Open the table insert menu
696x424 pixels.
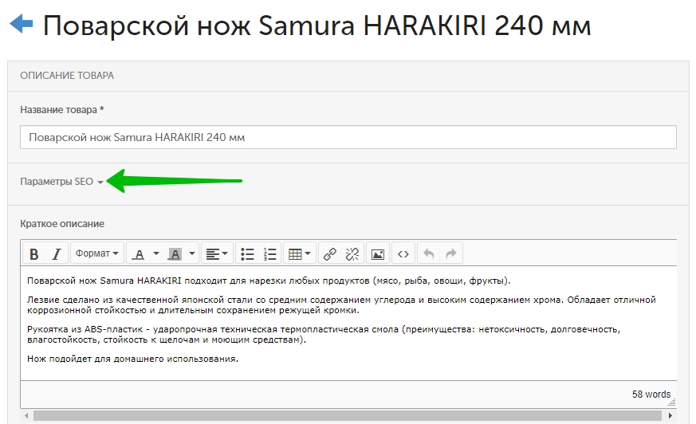point(300,254)
